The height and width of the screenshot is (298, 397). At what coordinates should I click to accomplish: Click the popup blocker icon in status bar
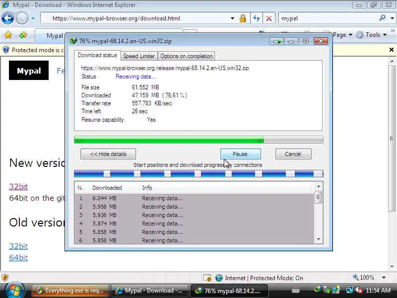click(x=207, y=278)
